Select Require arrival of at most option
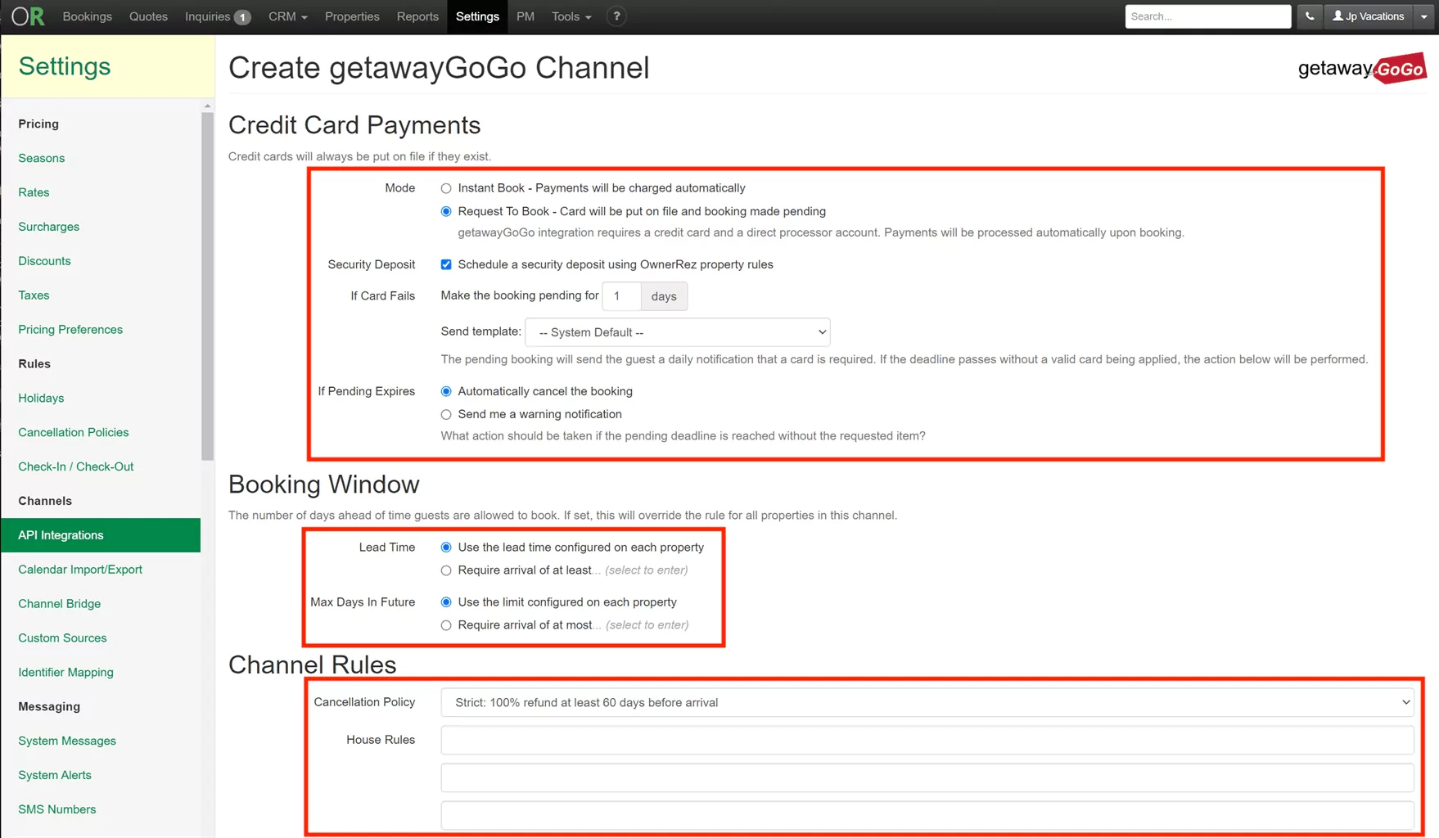The width and height of the screenshot is (1439, 838). coord(446,625)
